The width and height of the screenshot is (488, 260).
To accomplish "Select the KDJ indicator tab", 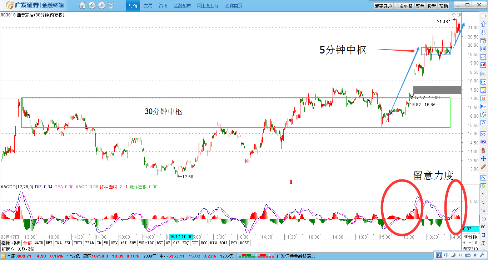I will click(185, 243).
